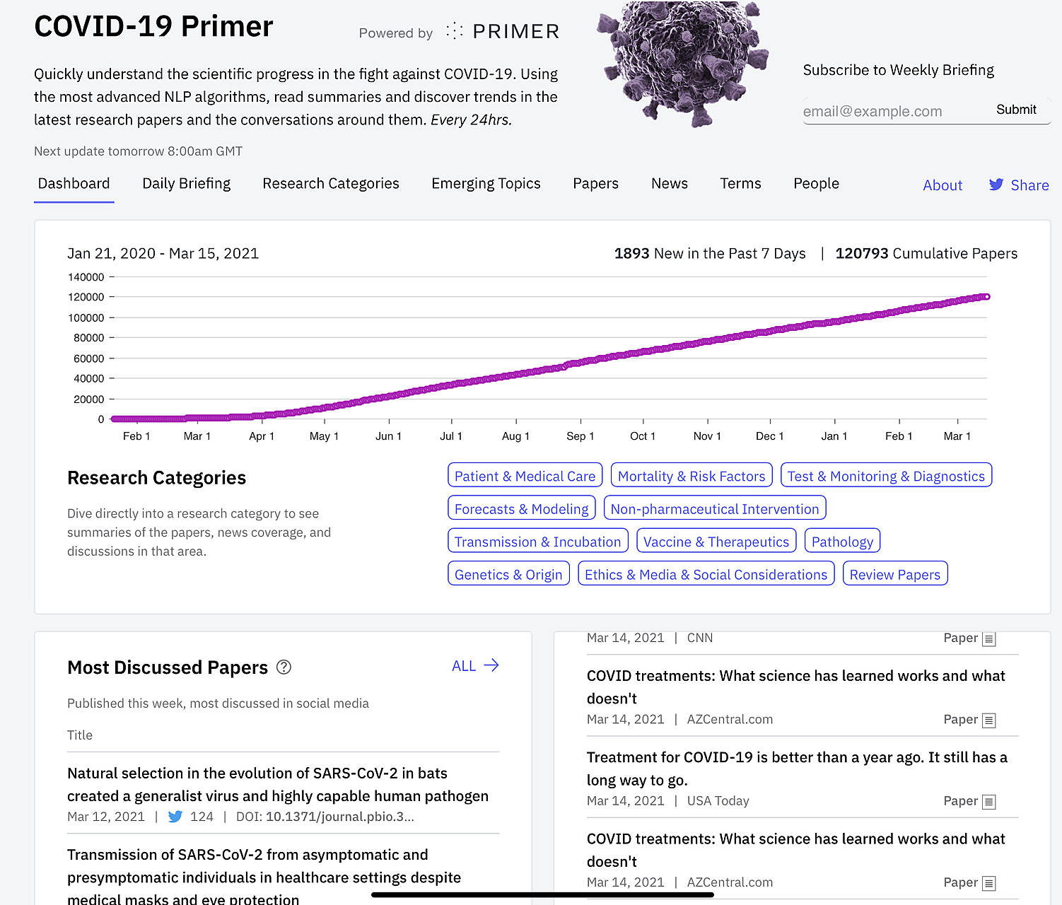Open Paper icon on USA Today row
This screenshot has height=905, width=1062.
coord(989,802)
